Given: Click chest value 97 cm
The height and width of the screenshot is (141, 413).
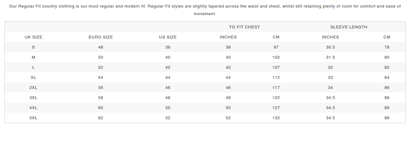Looking at the screenshot, I should pos(276,47).
